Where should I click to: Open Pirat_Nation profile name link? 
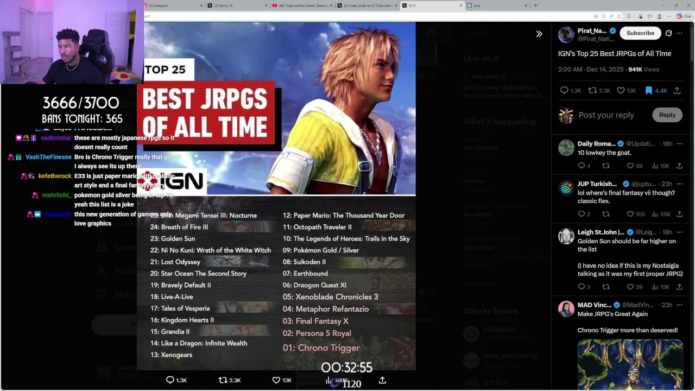592,30
